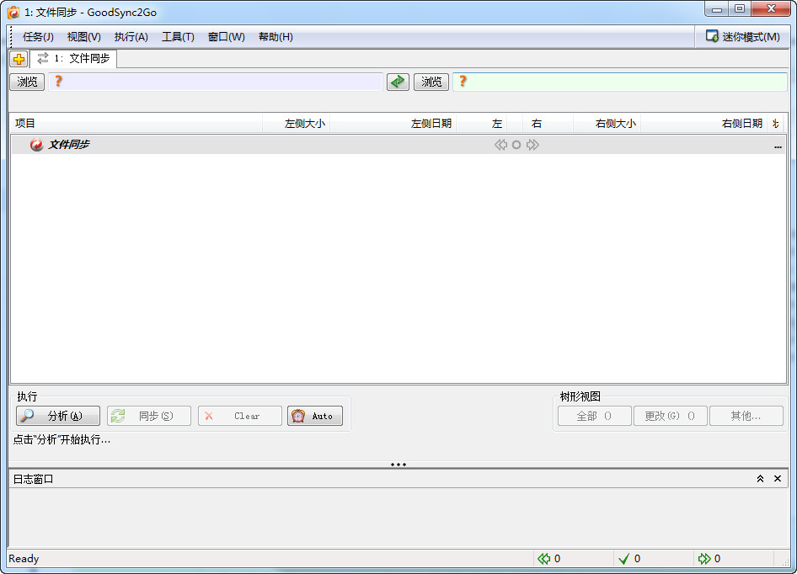Viewport: 797px width, 574px height.
Task: Collapse the 日志窗口 log panel
Action: [760, 479]
